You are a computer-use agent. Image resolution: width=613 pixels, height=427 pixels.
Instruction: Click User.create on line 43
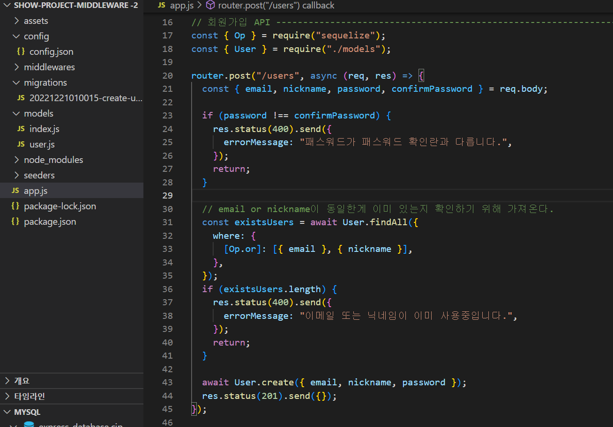[264, 383]
